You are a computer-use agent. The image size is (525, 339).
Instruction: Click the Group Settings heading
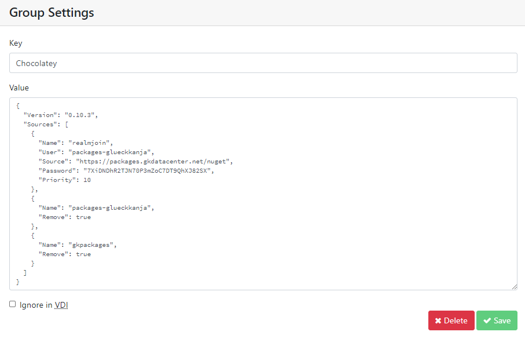click(x=52, y=13)
